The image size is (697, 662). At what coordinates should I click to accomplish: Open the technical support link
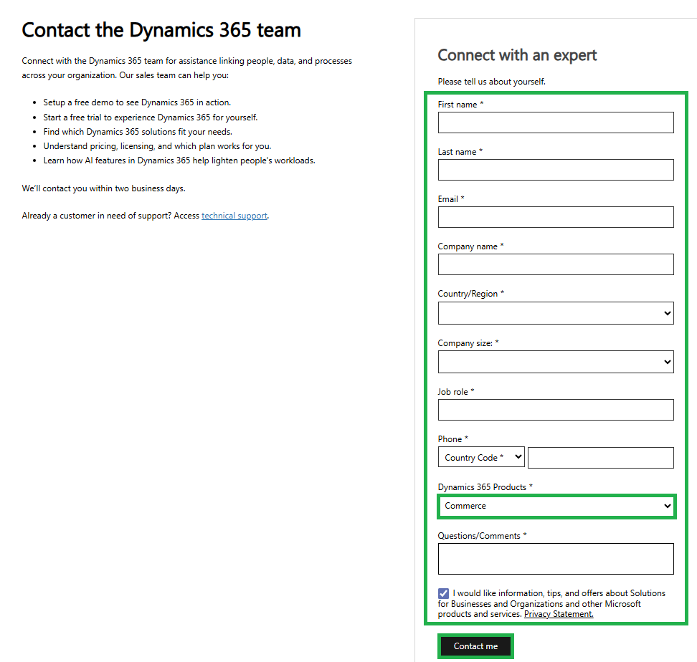point(234,216)
